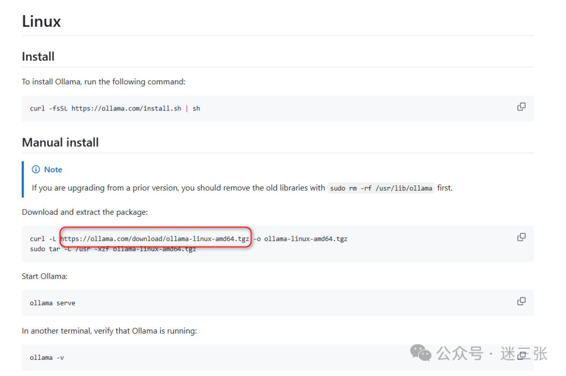The height and width of the screenshot is (376, 566).
Task: Click the inline sudo rm -rf /usr/lib/ollama code
Action: click(381, 188)
